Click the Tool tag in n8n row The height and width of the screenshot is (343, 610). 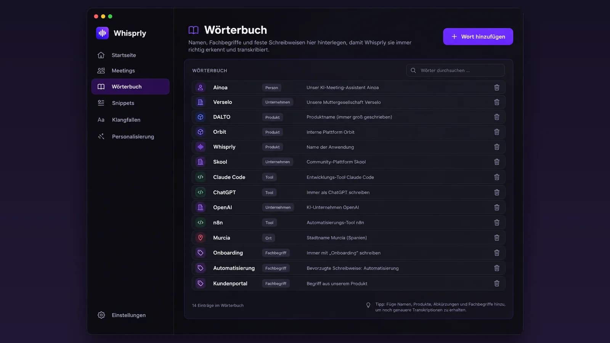[x=270, y=223]
